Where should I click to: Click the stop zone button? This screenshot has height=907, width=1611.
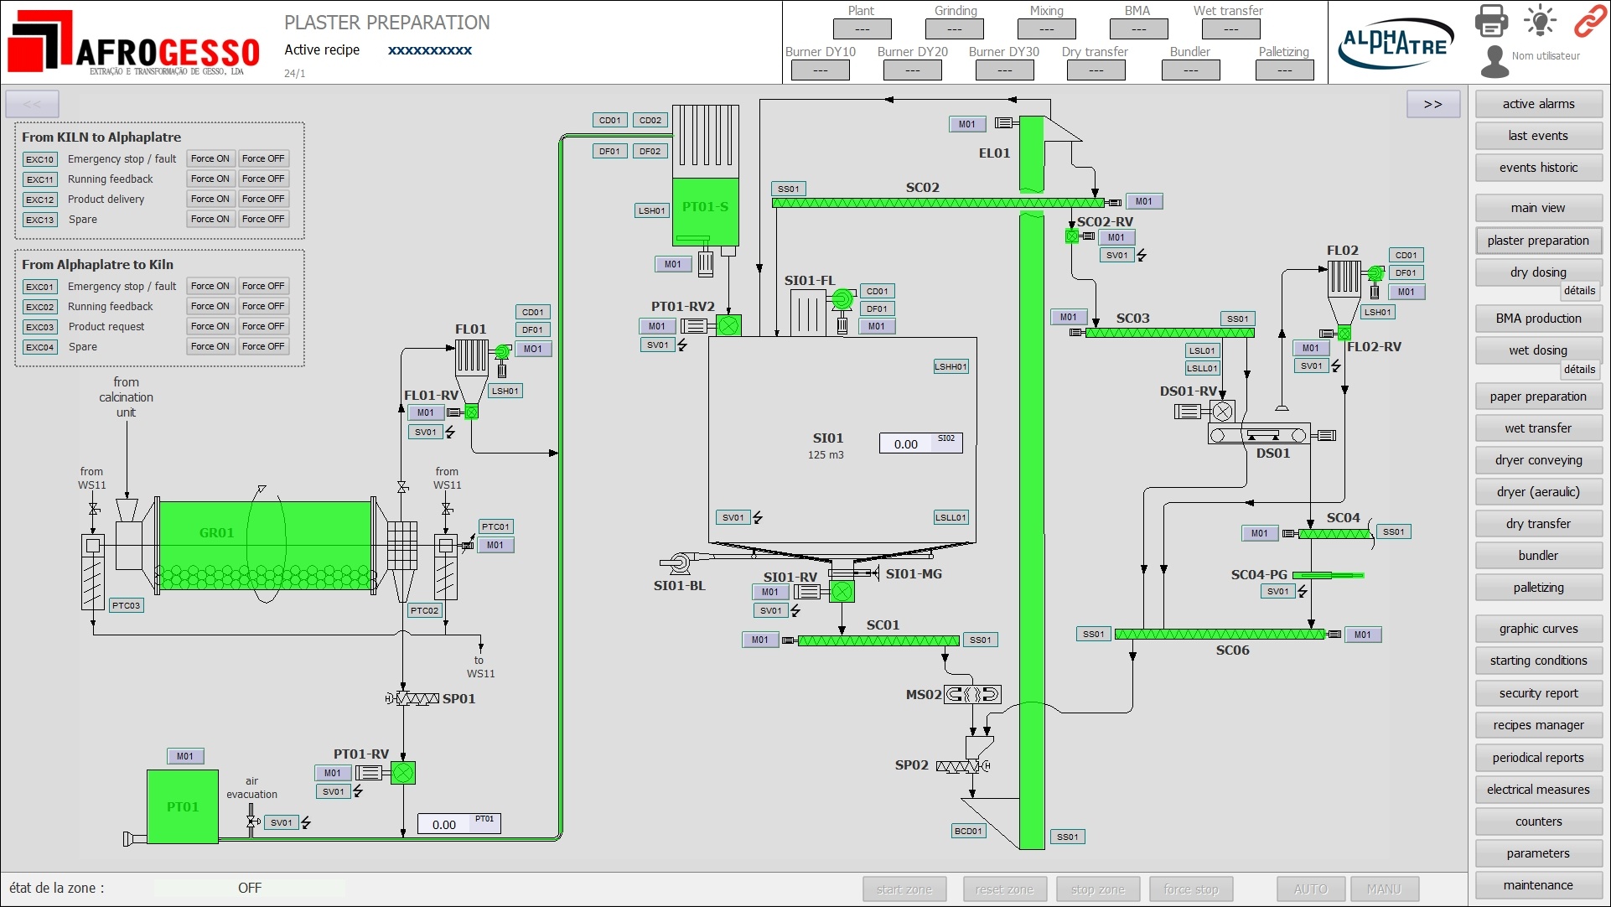(1098, 889)
